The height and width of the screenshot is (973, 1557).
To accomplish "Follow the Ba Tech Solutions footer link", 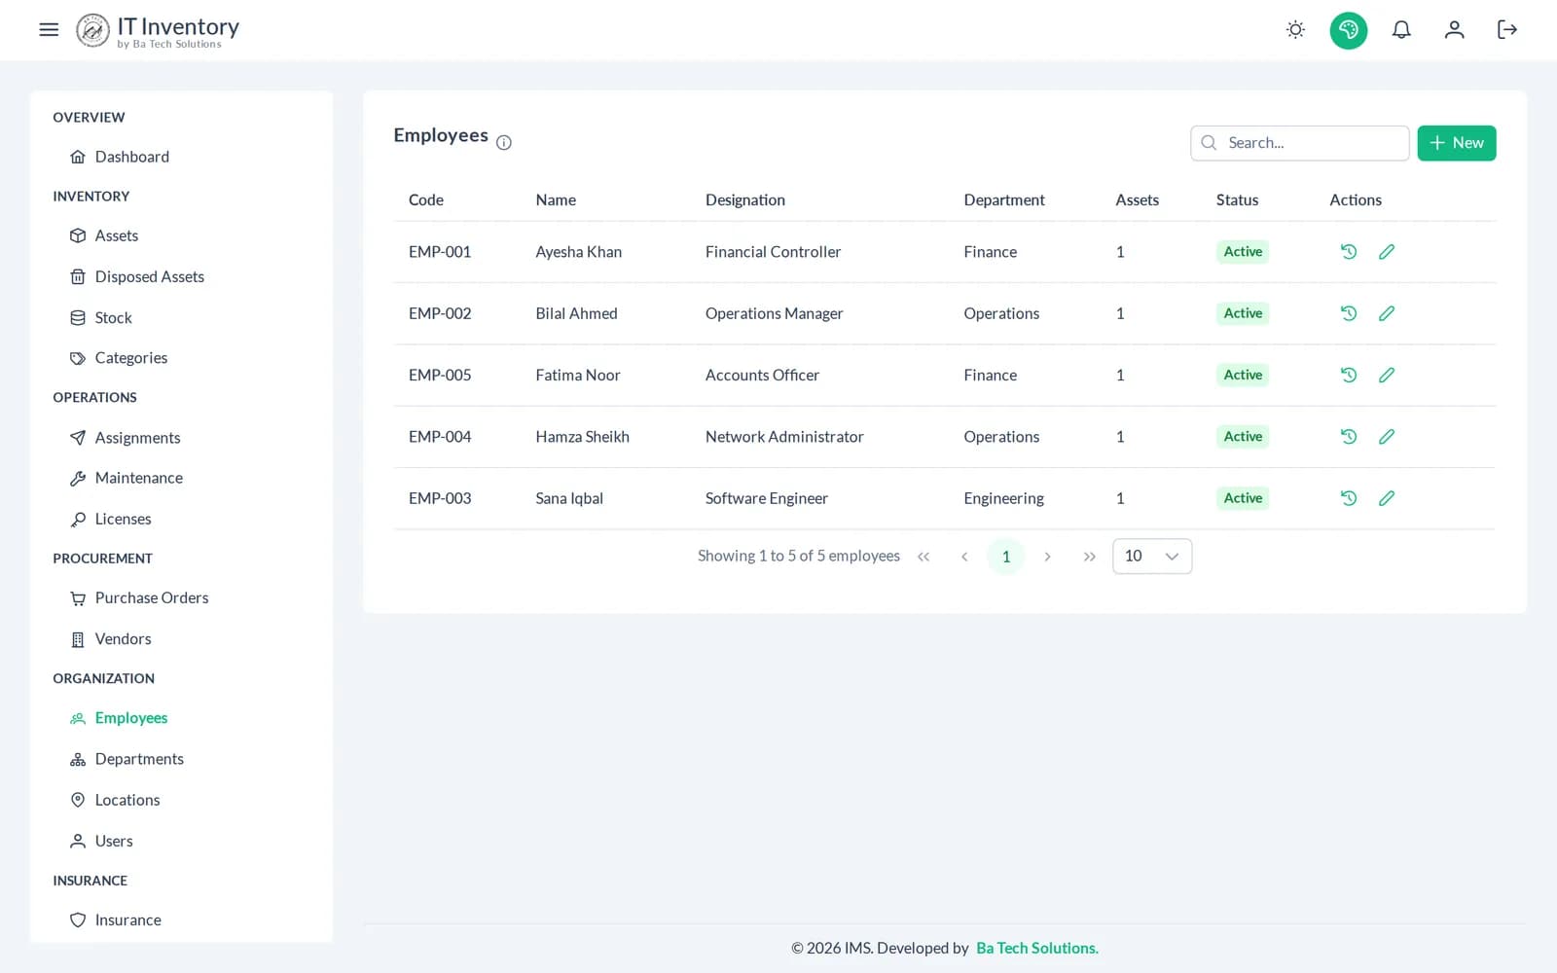I will 1036,948.
